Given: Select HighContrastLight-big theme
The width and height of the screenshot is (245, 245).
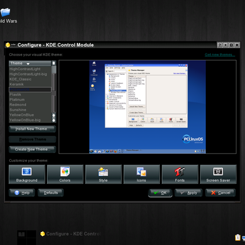Looking at the screenshot, I should [x=30, y=74].
